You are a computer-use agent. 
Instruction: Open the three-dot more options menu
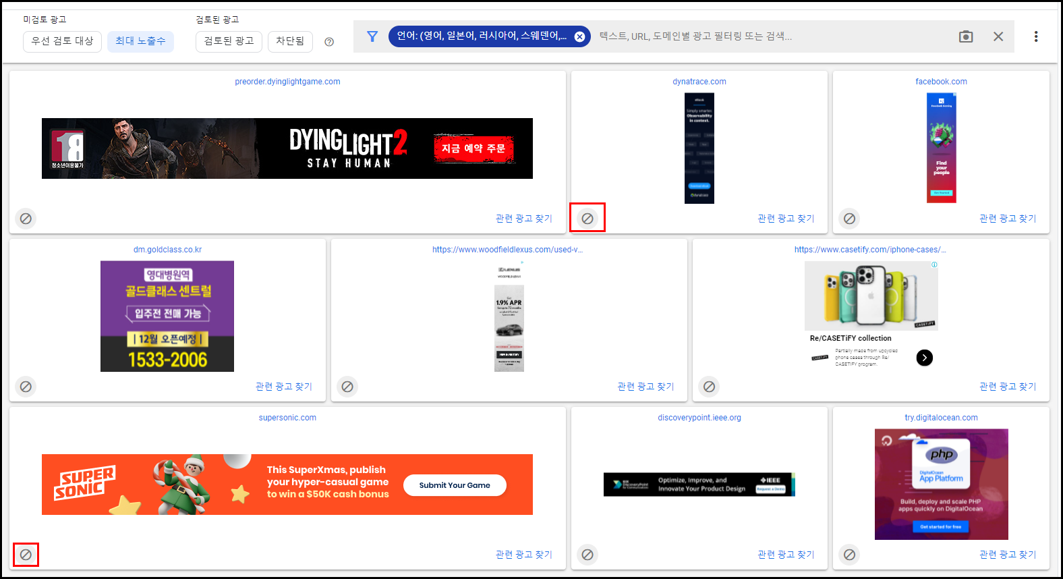pyautogui.click(x=1036, y=36)
